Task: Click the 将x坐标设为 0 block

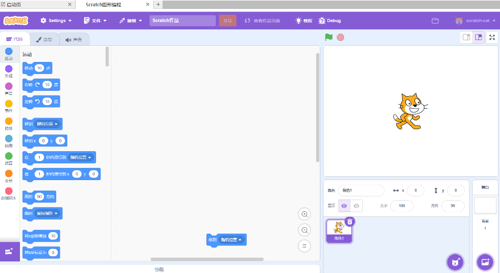Action: [x=41, y=253]
